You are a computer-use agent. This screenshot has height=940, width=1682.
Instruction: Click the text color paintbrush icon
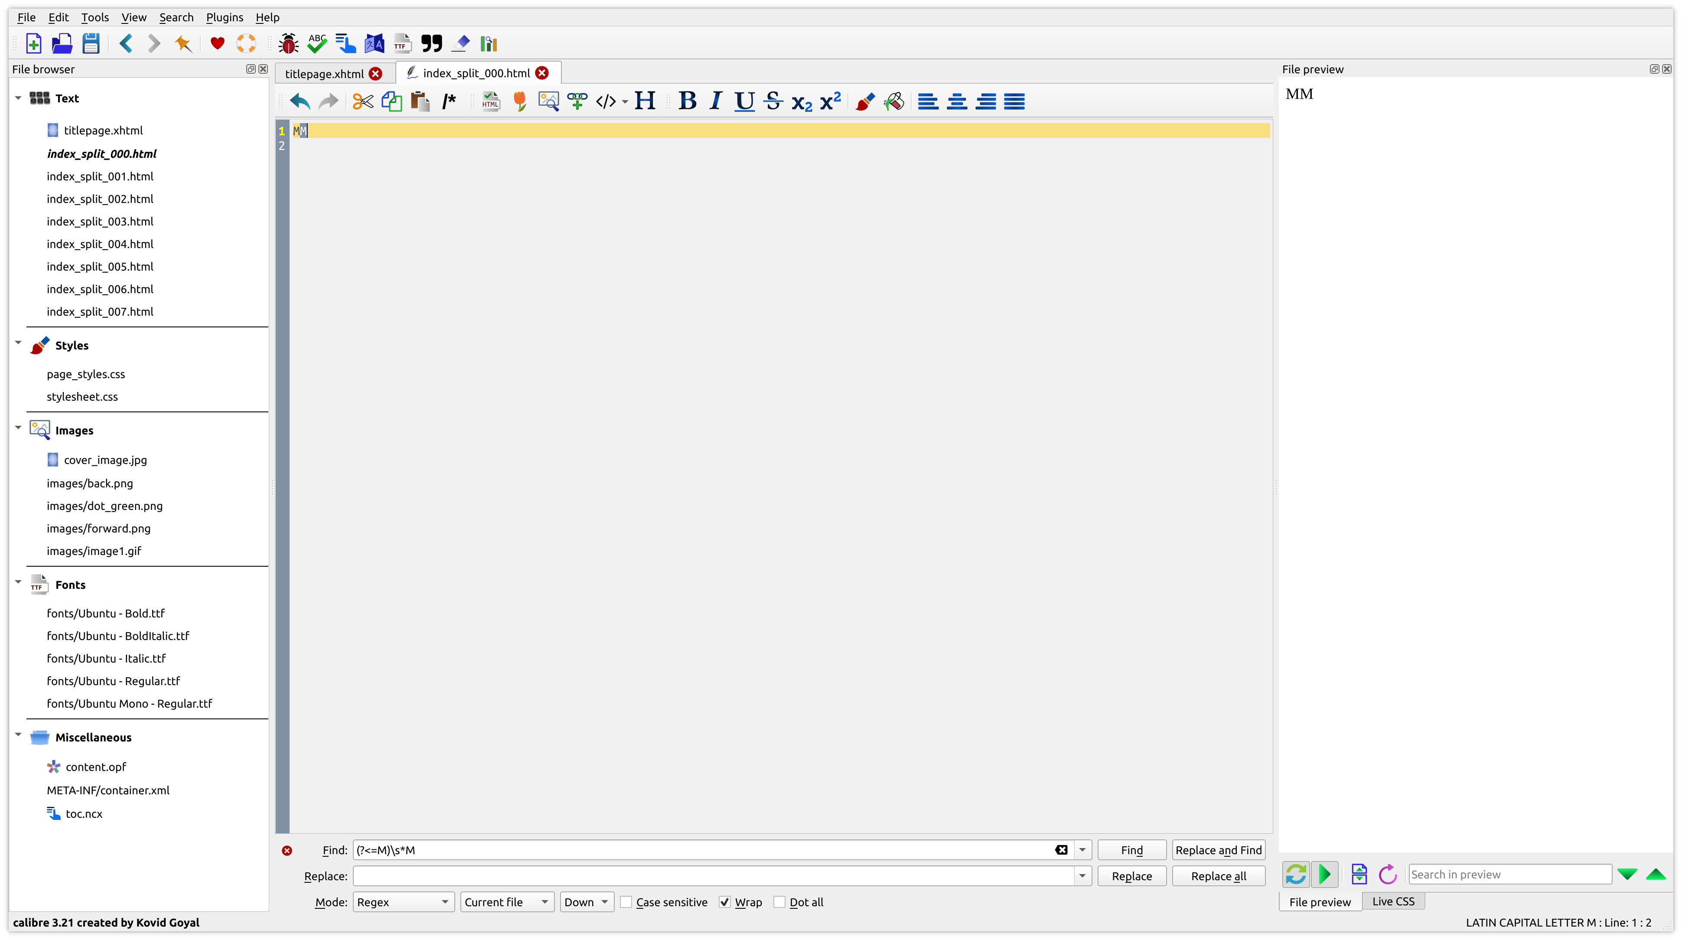tap(864, 101)
